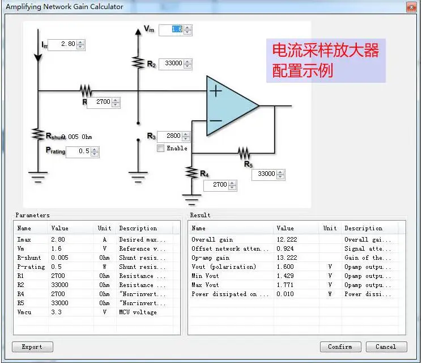
Task: Click Parameters table Unit column header
Action: [x=105, y=228]
